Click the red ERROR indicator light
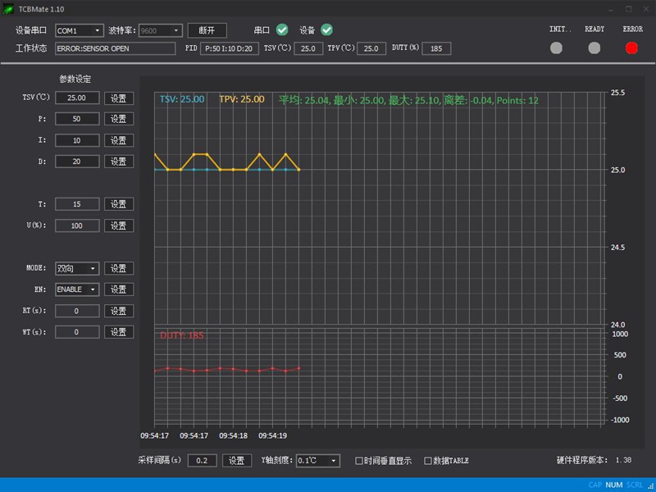This screenshot has height=492, width=656. click(631, 48)
